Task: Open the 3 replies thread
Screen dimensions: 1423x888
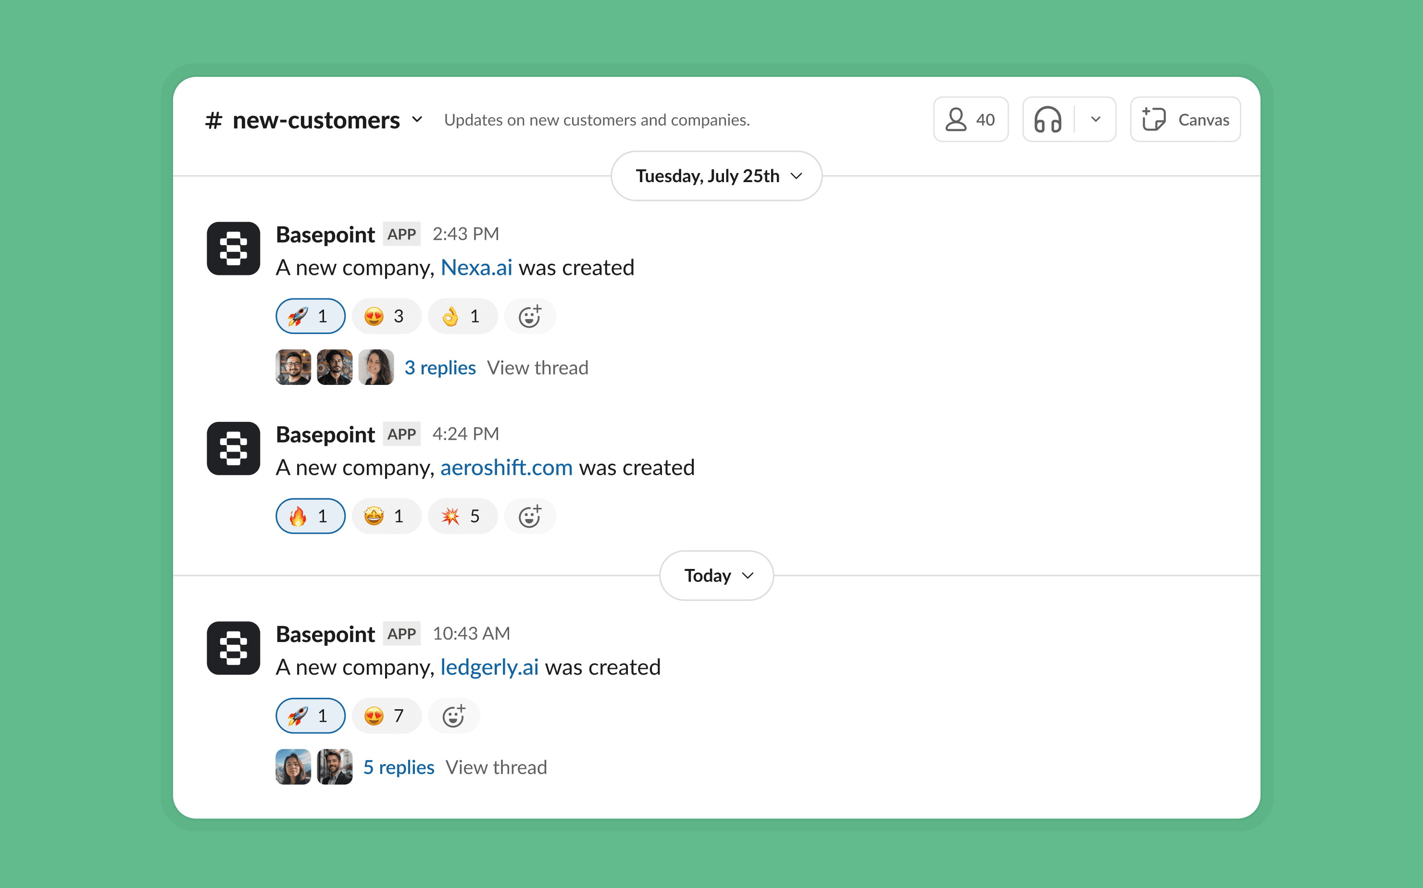Action: [x=439, y=368]
